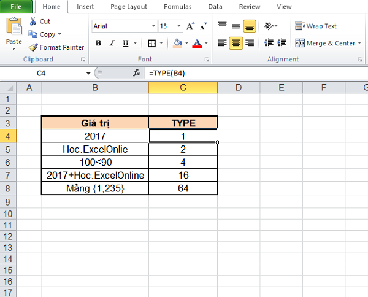
Task: Click the Orientation text angle icon
Action: pyautogui.click(x=269, y=26)
